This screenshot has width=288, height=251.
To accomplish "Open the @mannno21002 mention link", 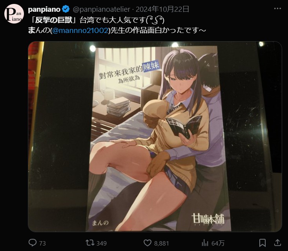I will tap(80, 30).
